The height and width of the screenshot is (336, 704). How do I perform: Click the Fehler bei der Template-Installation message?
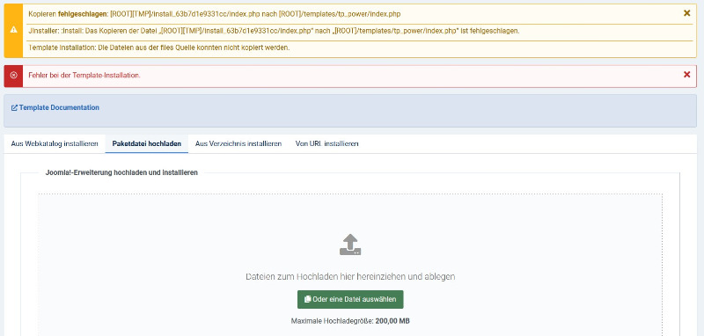click(x=84, y=76)
